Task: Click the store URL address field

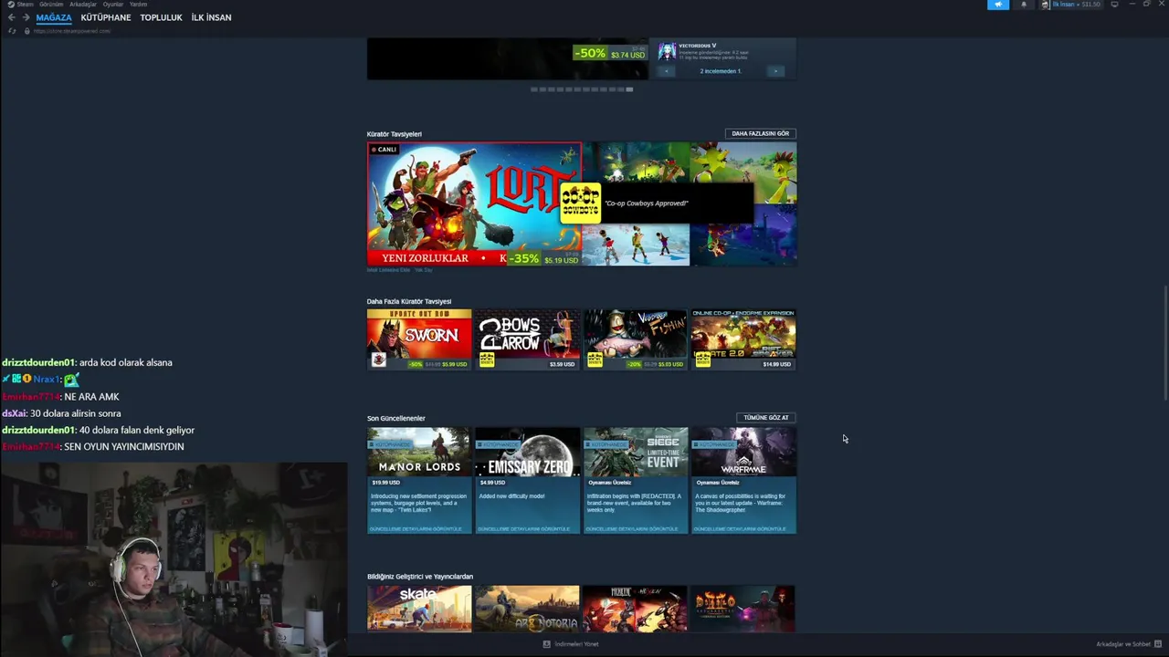Action: coord(73,31)
